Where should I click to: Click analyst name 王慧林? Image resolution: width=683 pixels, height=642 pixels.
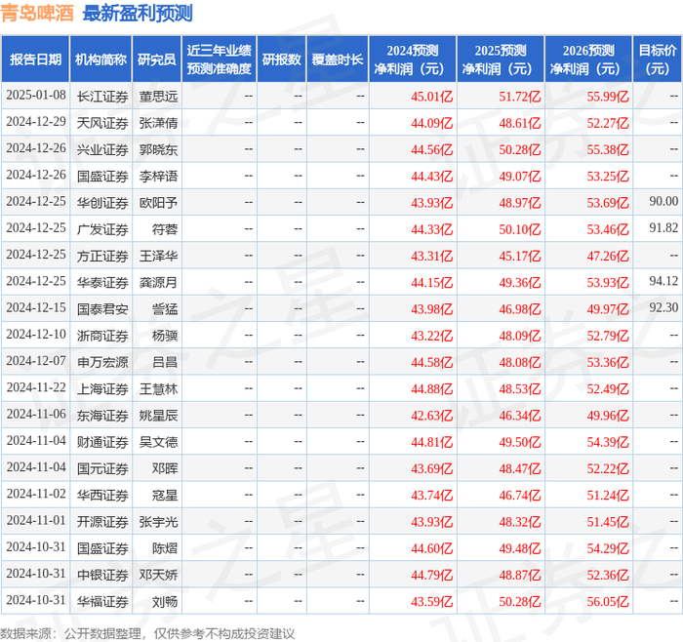pos(158,388)
